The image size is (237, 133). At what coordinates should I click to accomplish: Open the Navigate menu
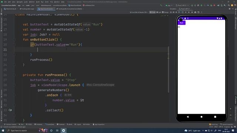point(20,2)
